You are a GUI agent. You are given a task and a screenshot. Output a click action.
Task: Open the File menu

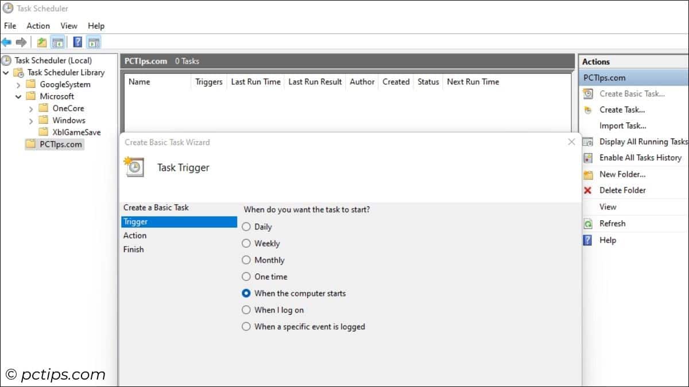coord(10,26)
